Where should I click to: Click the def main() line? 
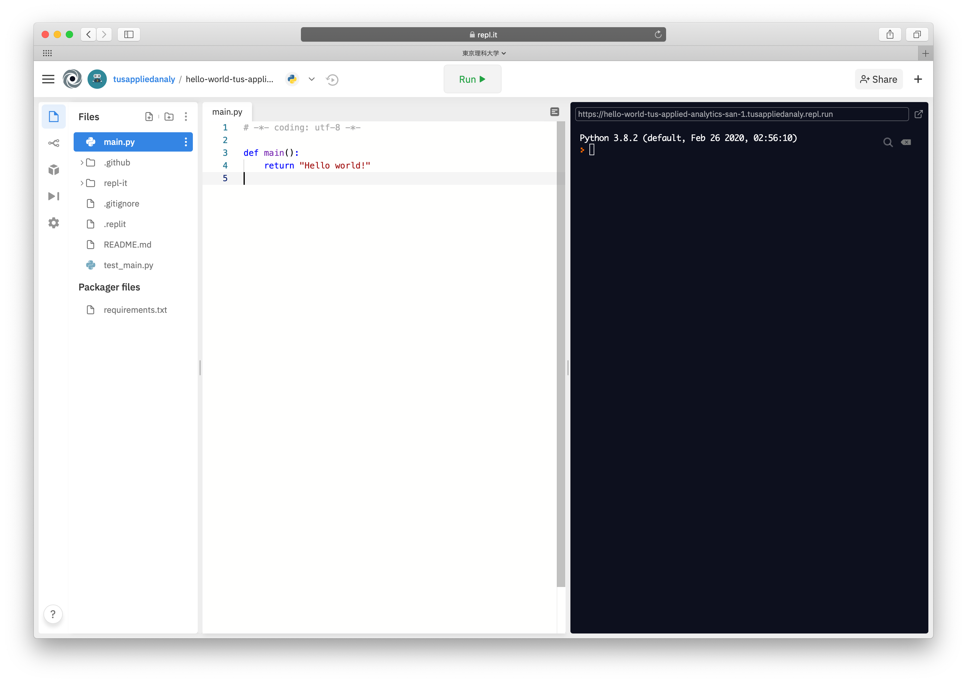271,153
